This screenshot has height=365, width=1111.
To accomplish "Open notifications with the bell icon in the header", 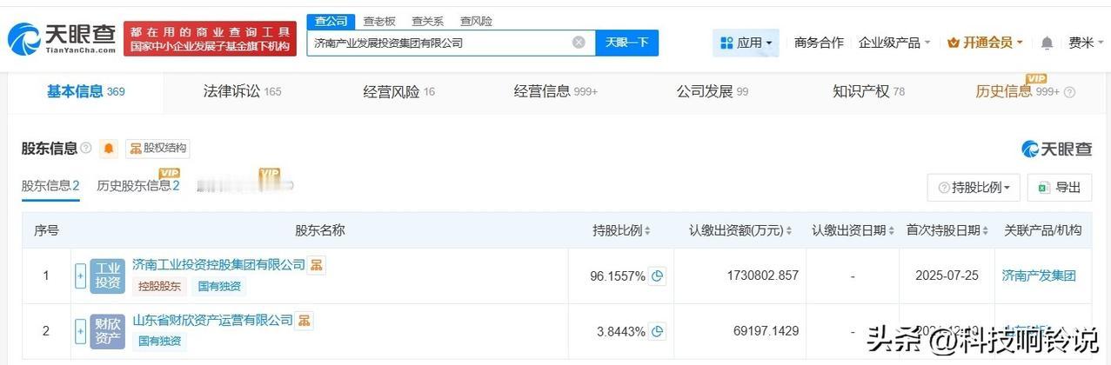I will click(1047, 43).
